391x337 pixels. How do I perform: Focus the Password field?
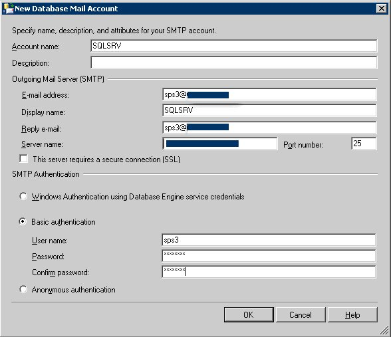click(x=269, y=256)
